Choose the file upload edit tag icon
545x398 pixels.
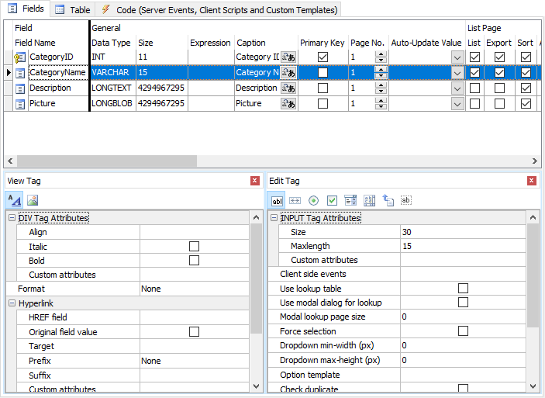coord(388,200)
